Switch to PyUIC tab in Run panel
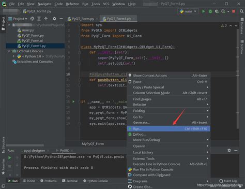The image size is (245, 189). click(x=65, y=151)
